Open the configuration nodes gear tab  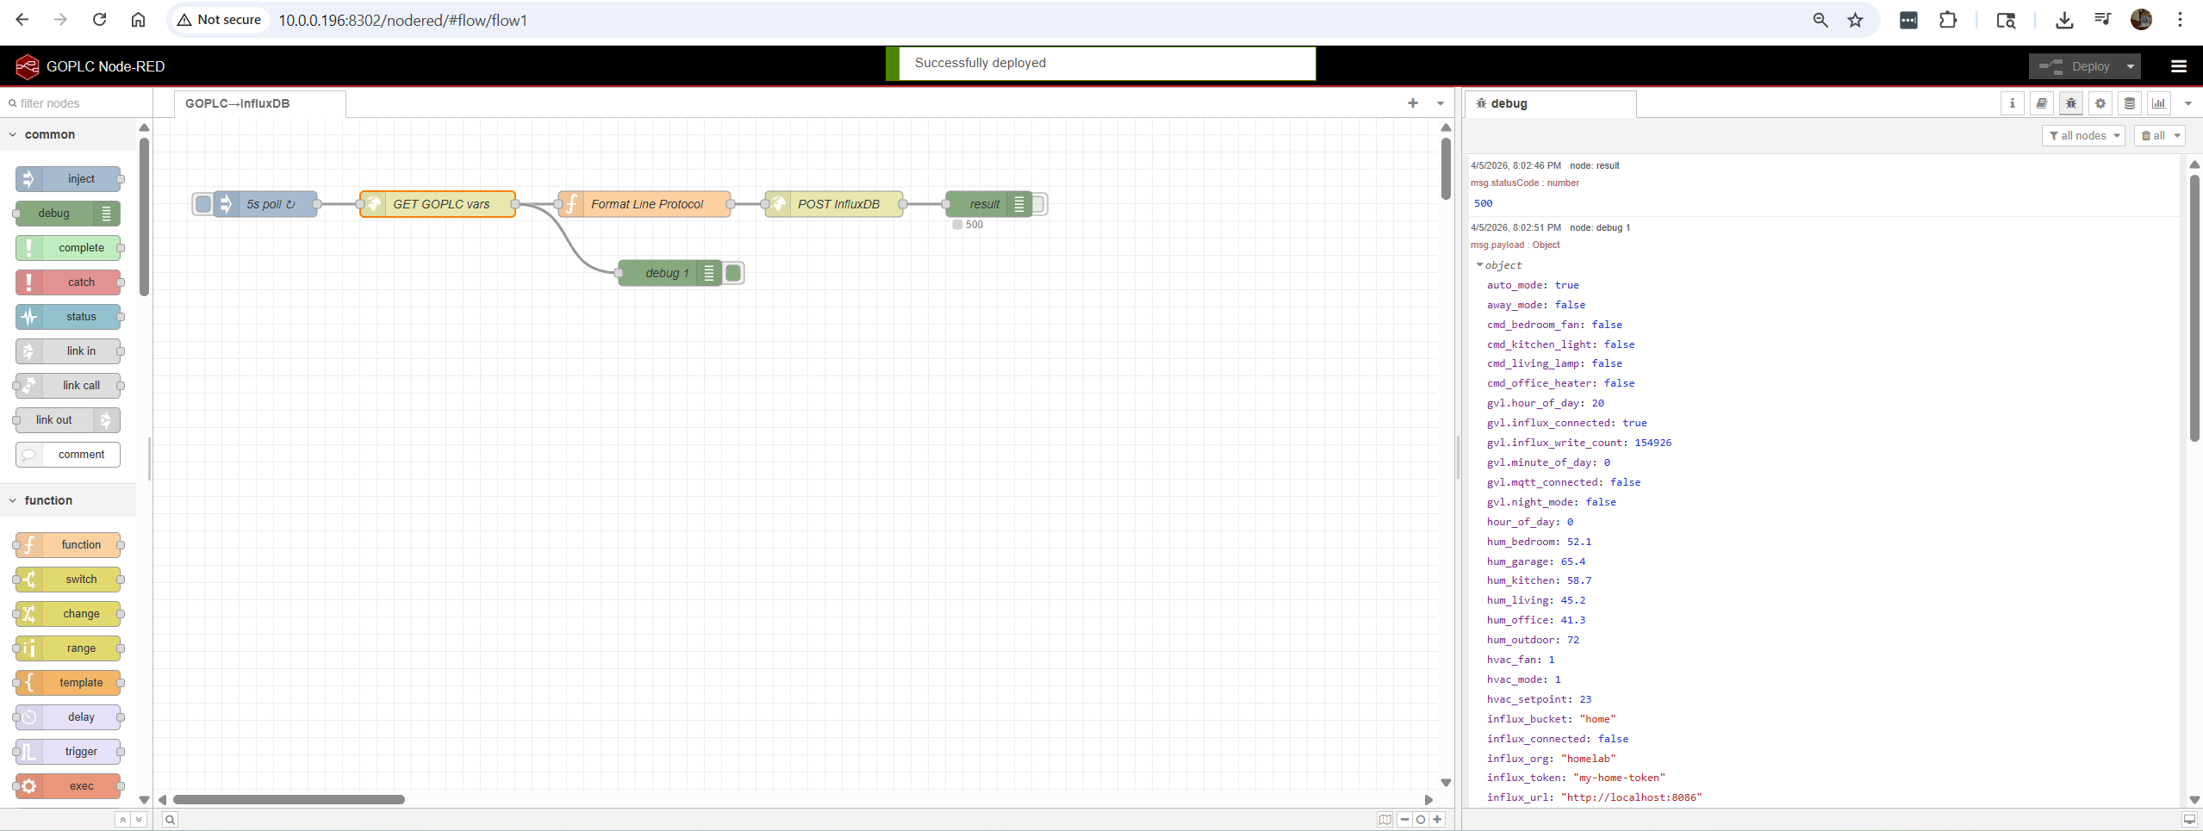pyautogui.click(x=2100, y=103)
